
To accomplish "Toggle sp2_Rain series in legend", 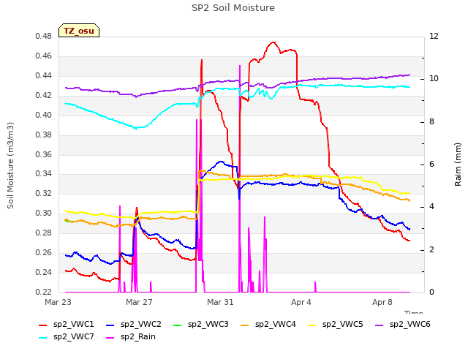I will [x=131, y=337].
